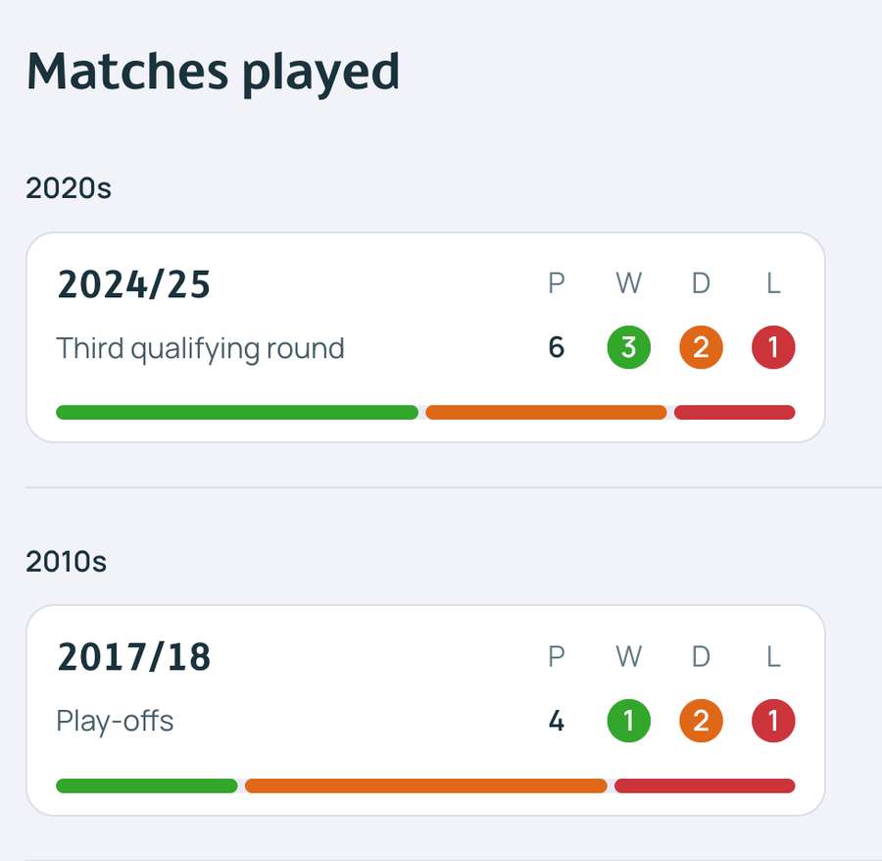
Task: Click the red losses badge for 2024/25
Action: pyautogui.click(x=773, y=348)
